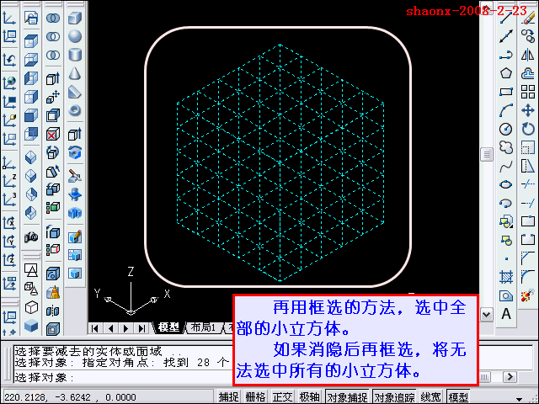Viewport: 539px width, 404px height.
Task: Select the Rotate modify tool
Action: point(528,129)
